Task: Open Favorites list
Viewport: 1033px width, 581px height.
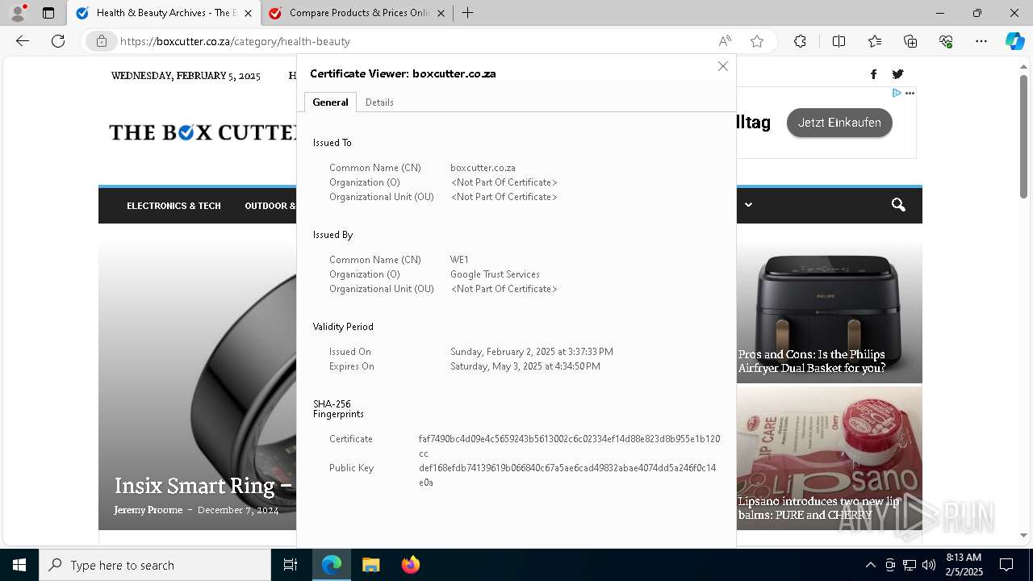Action: tap(875, 41)
